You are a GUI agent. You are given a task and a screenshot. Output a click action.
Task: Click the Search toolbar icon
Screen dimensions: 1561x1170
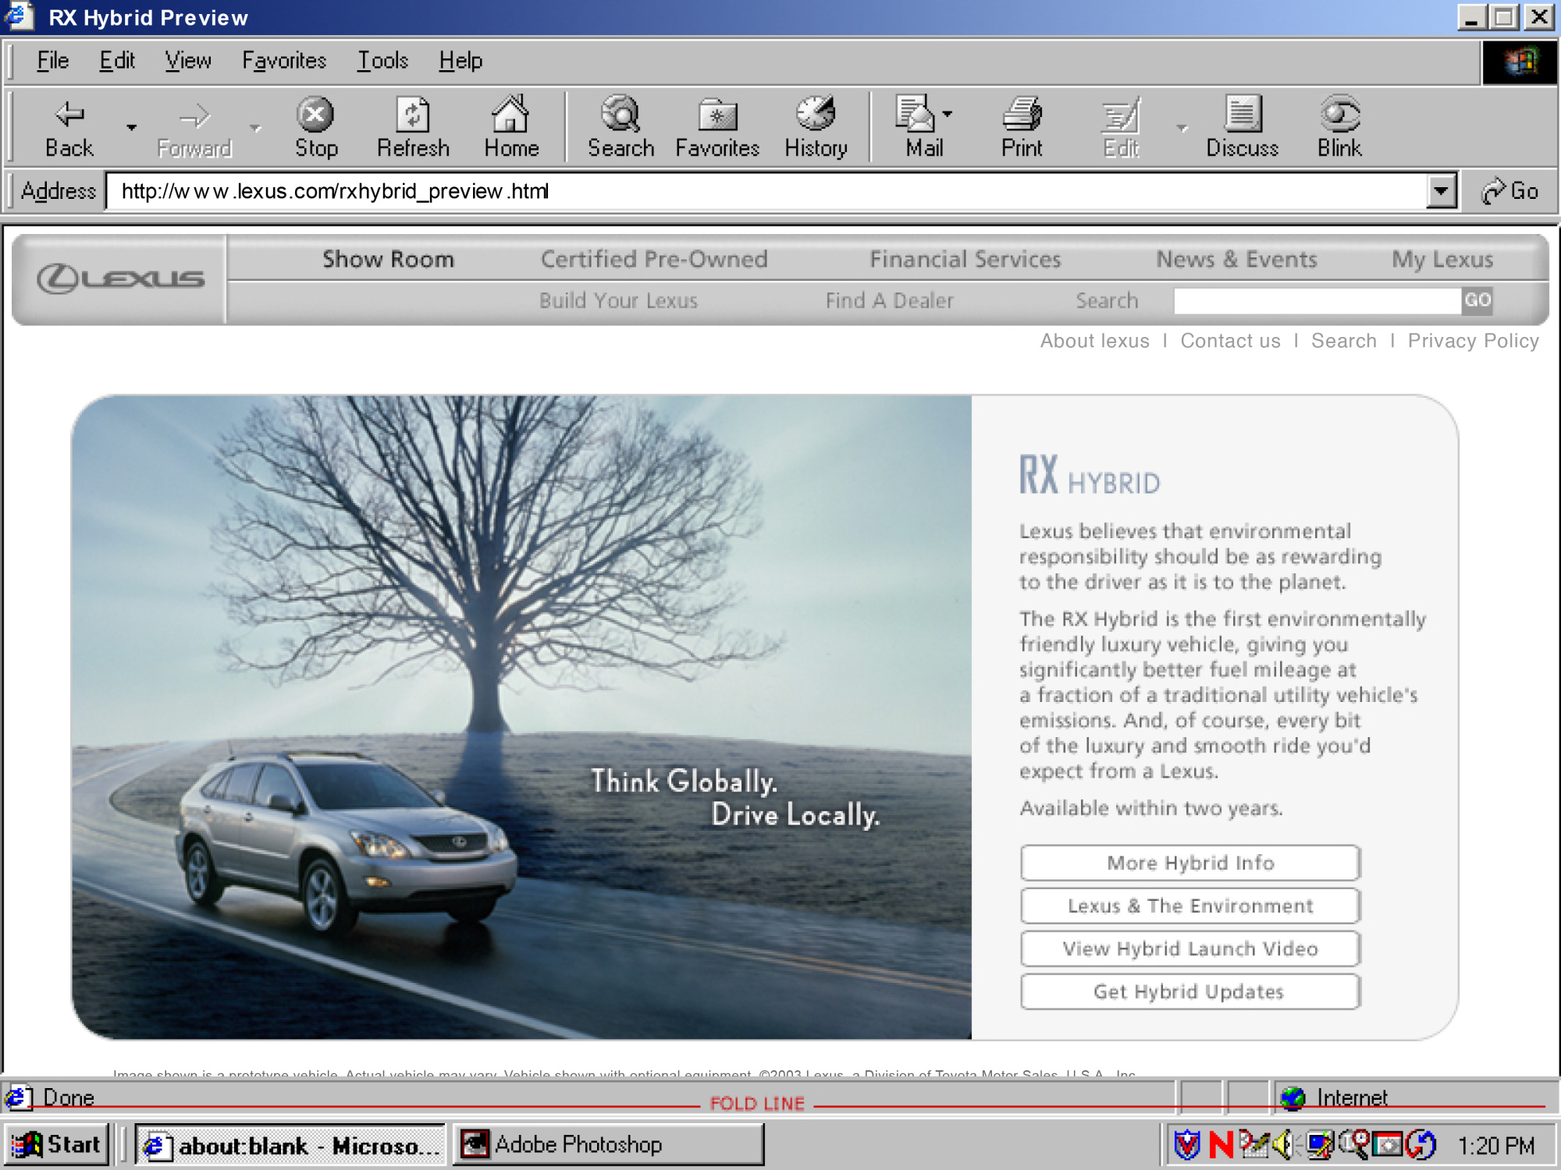click(620, 115)
